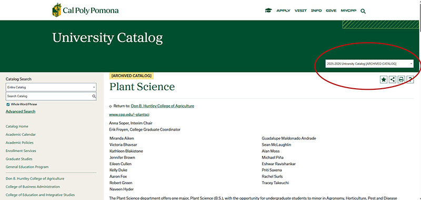The image size is (421, 200).
Task: Open Graduate Studies link
Action: [x=19, y=159]
